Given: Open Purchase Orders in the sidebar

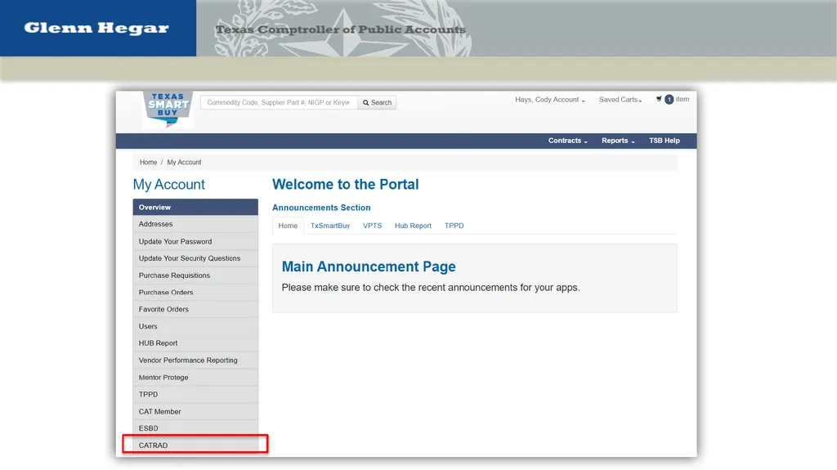Looking at the screenshot, I should coord(195,293).
